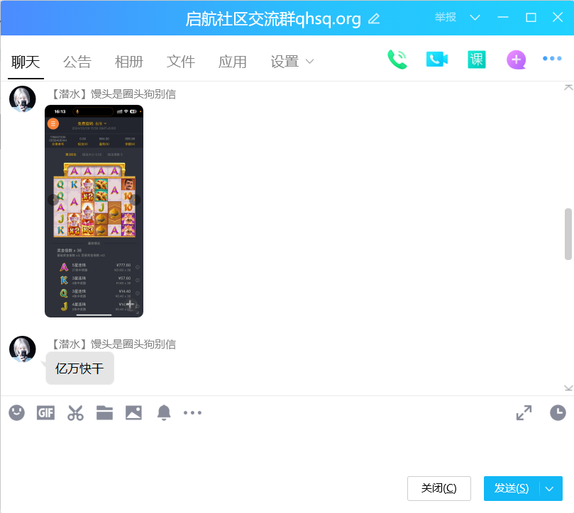
Task: Switch to the 聊天 tab
Action: 26,62
